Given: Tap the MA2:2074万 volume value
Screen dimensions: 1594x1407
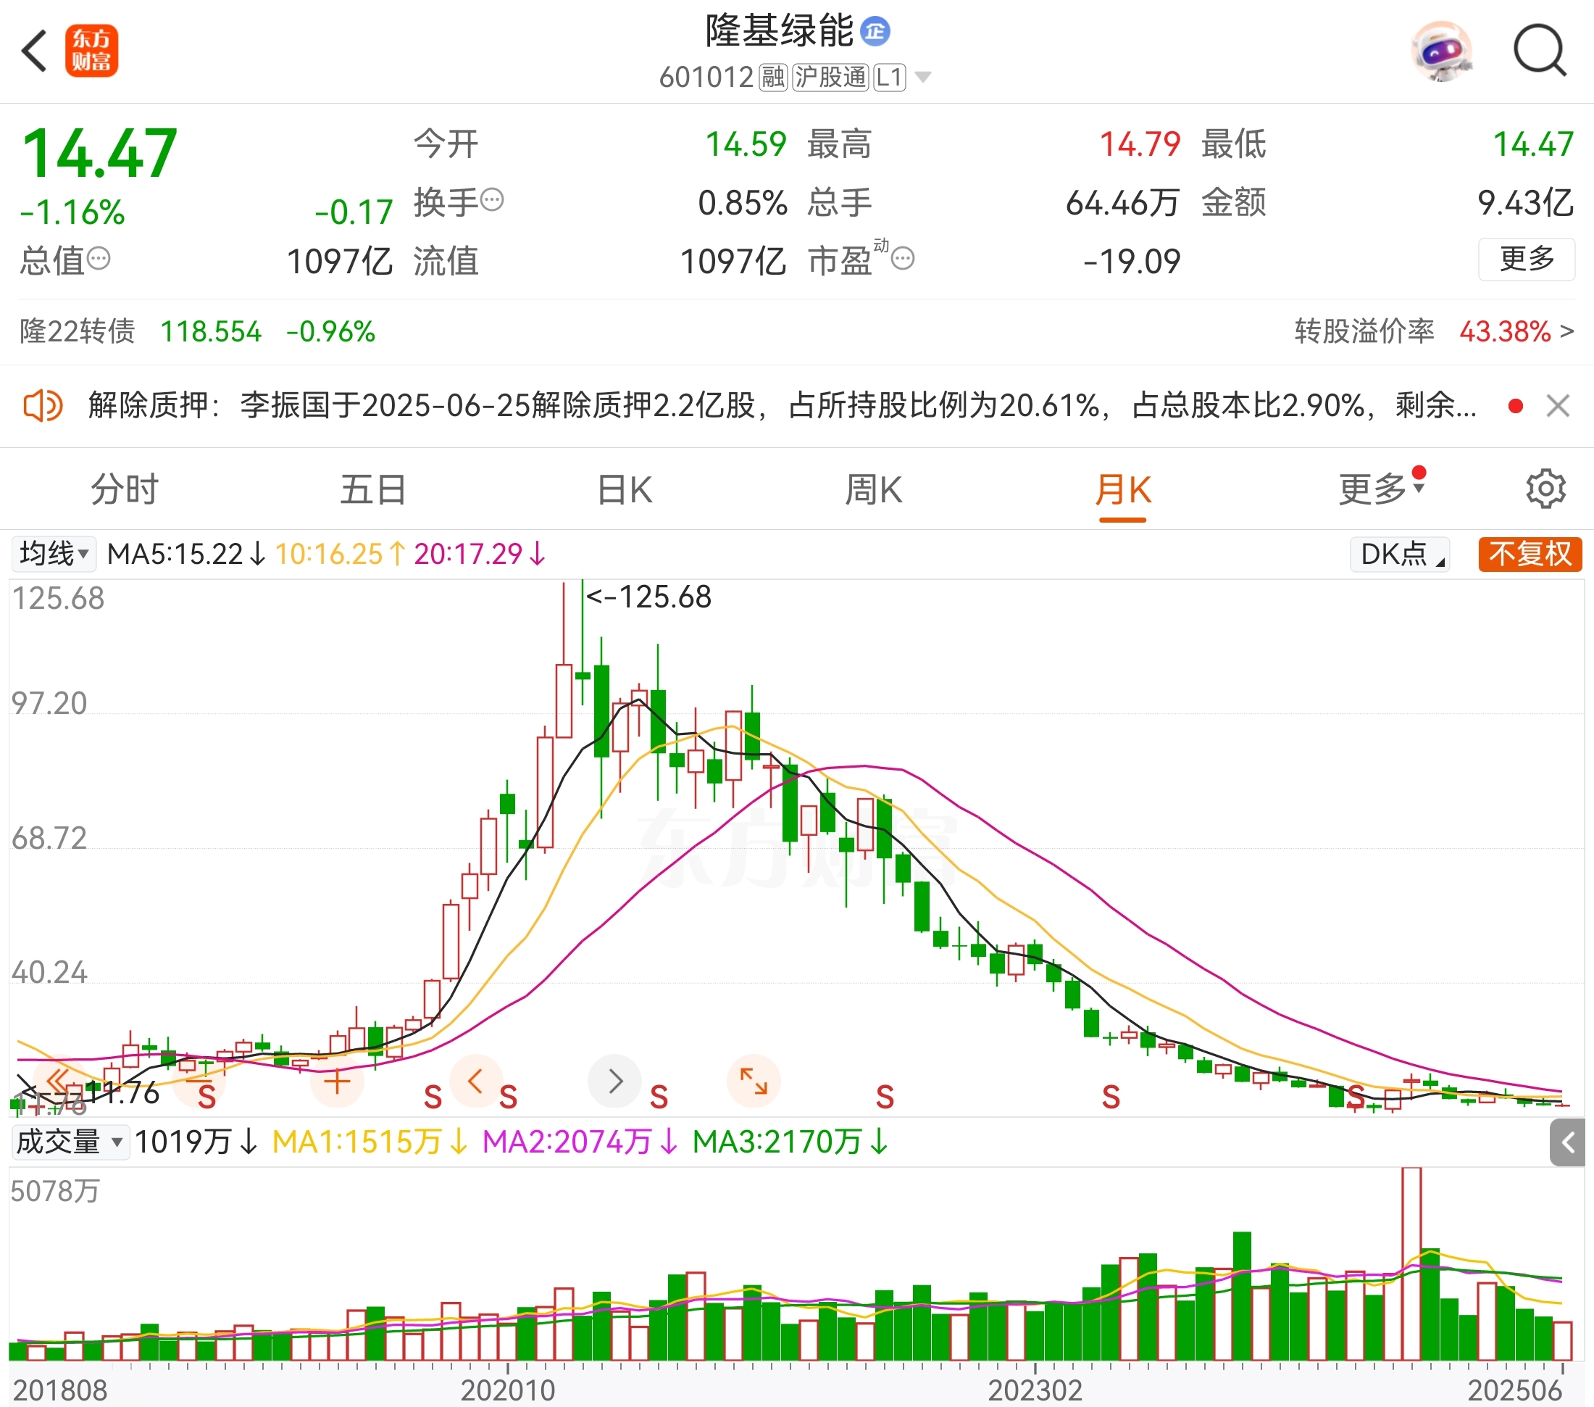Looking at the screenshot, I should pyautogui.click(x=581, y=1142).
